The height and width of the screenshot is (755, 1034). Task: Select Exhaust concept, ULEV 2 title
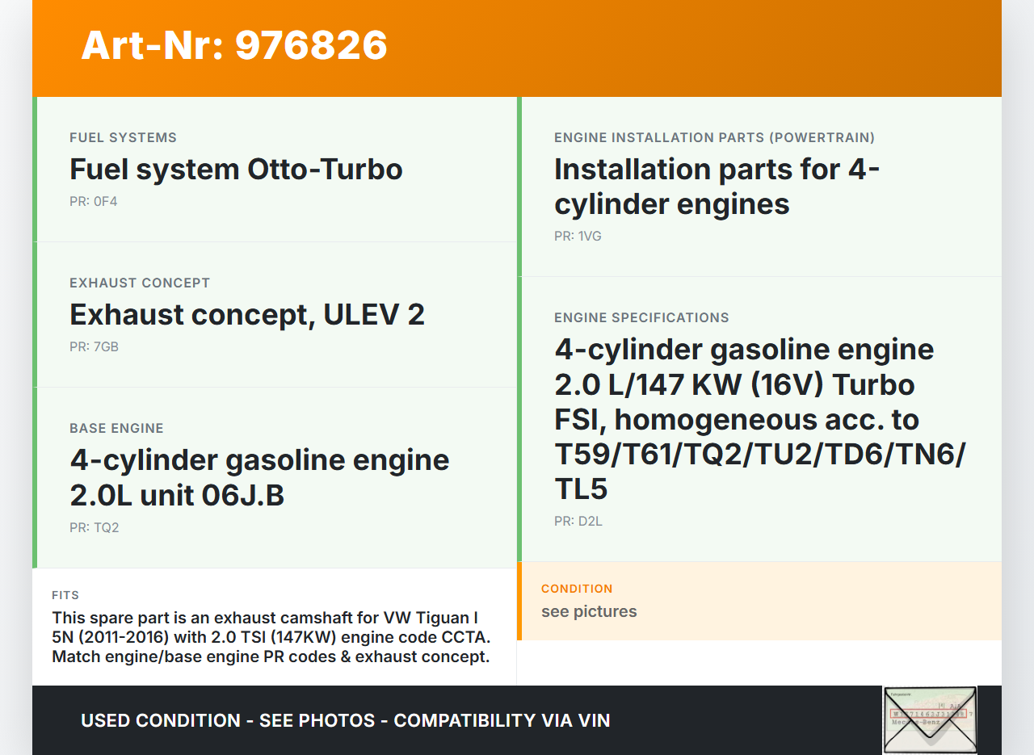click(x=247, y=315)
